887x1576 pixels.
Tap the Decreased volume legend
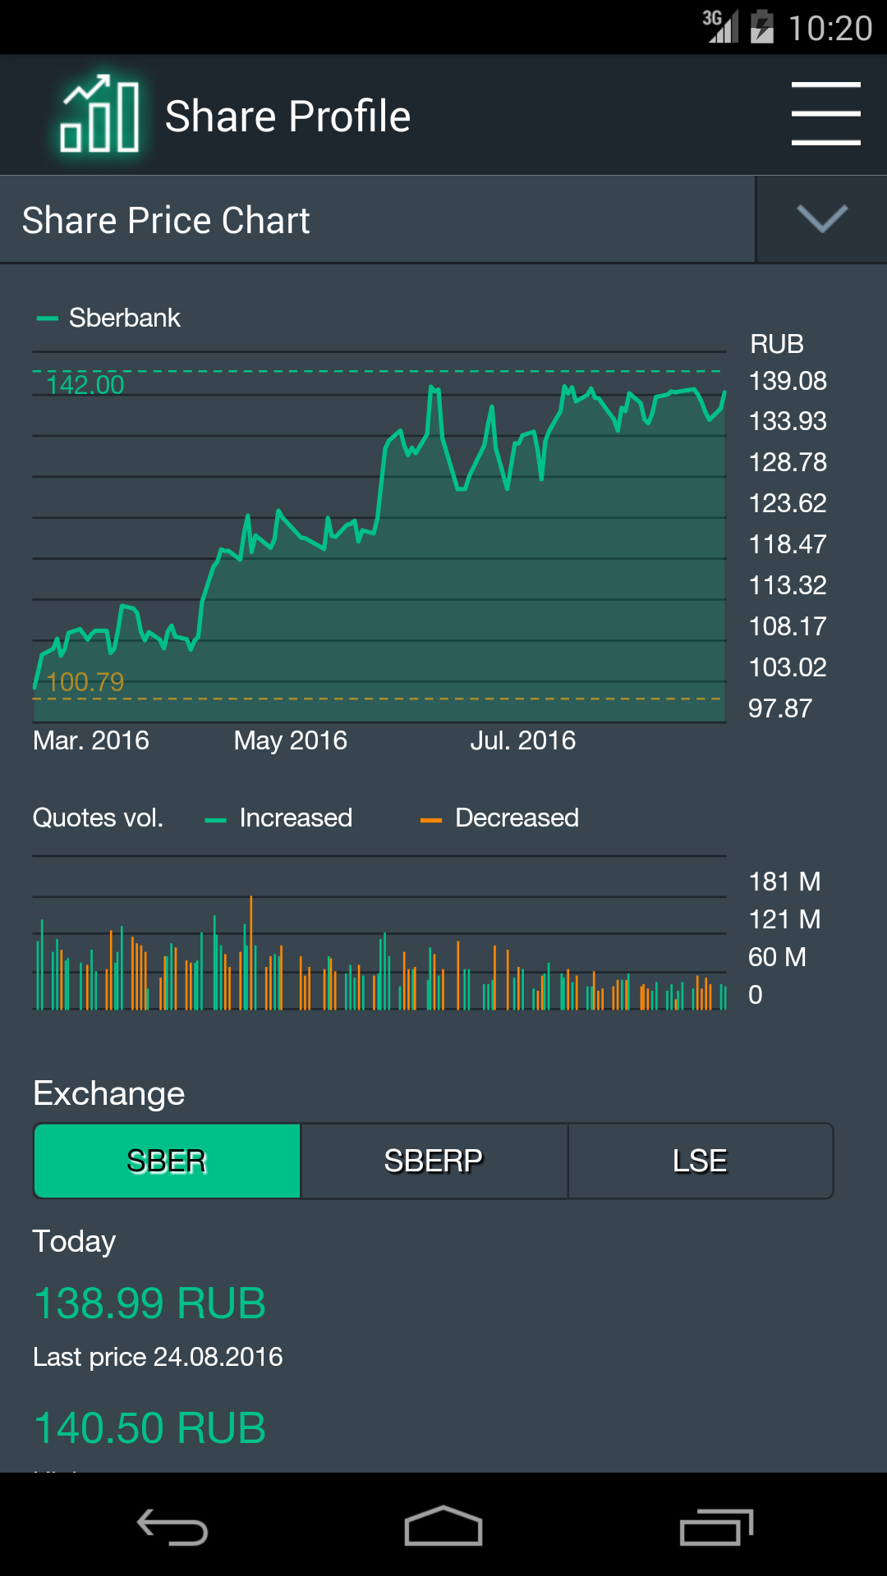[499, 818]
